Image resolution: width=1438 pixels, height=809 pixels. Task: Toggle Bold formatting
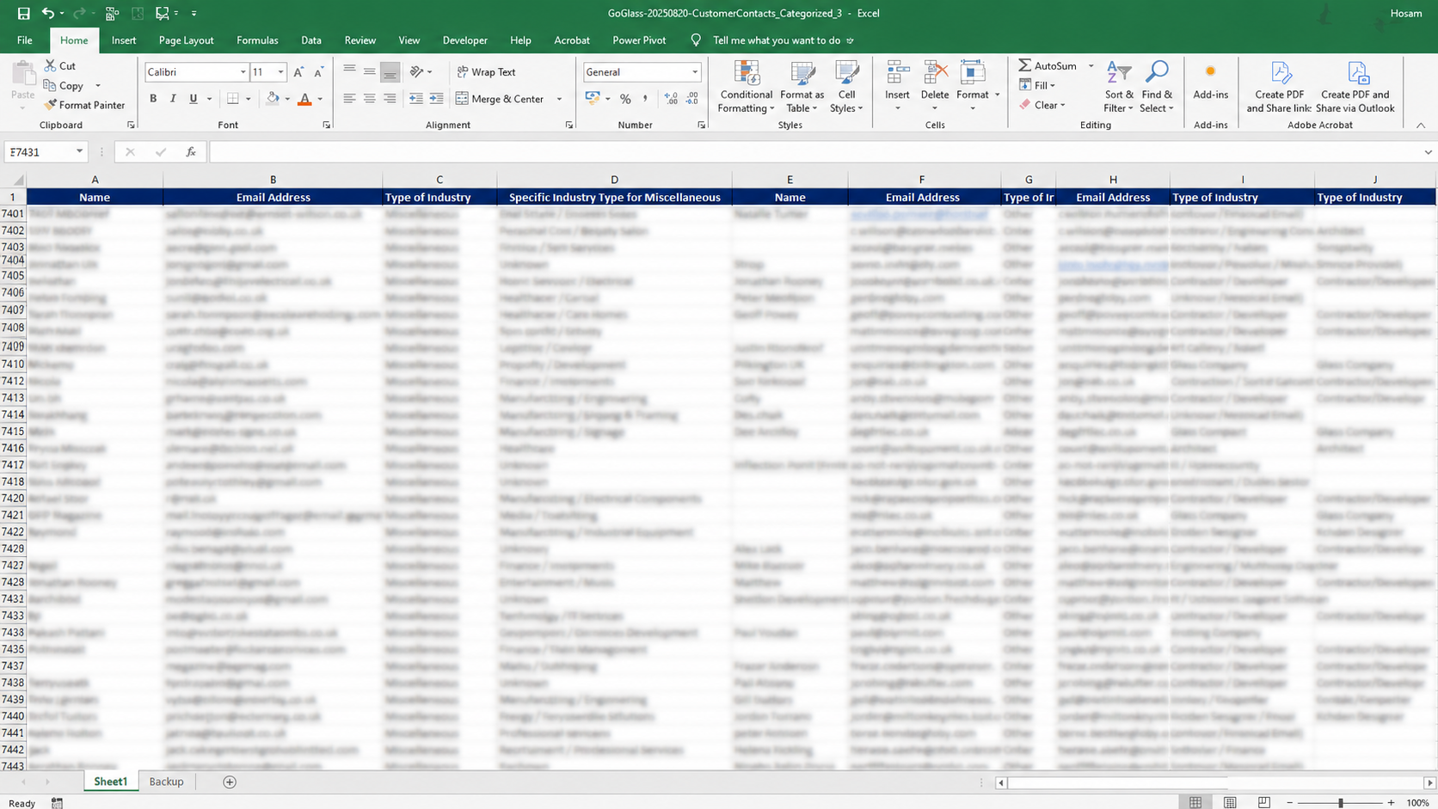[x=153, y=99]
